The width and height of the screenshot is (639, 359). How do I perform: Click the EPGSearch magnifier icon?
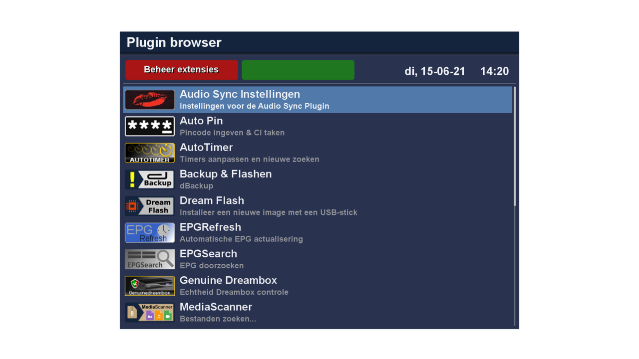click(150, 259)
